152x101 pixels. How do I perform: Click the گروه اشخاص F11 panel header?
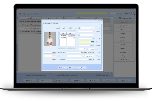pos(125,18)
